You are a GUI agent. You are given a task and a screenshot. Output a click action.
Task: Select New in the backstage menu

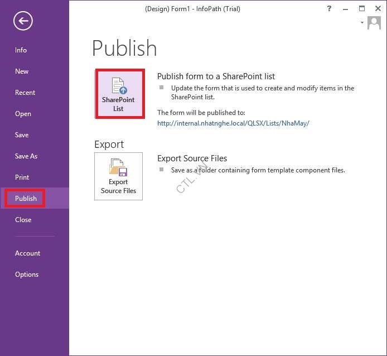(22, 71)
